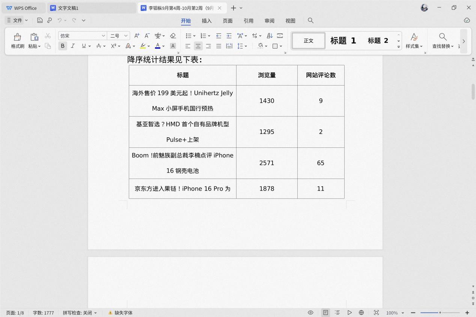Toggle center alignment
The width and height of the screenshot is (476, 317).
tap(198, 46)
